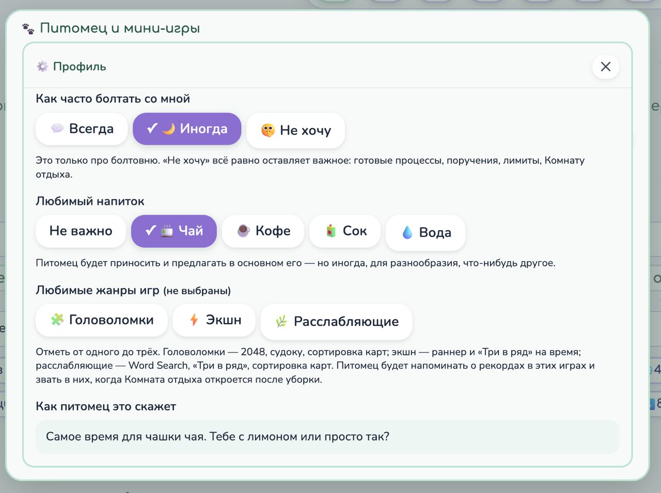Select "Сок" as favorite drink

pyautogui.click(x=345, y=231)
